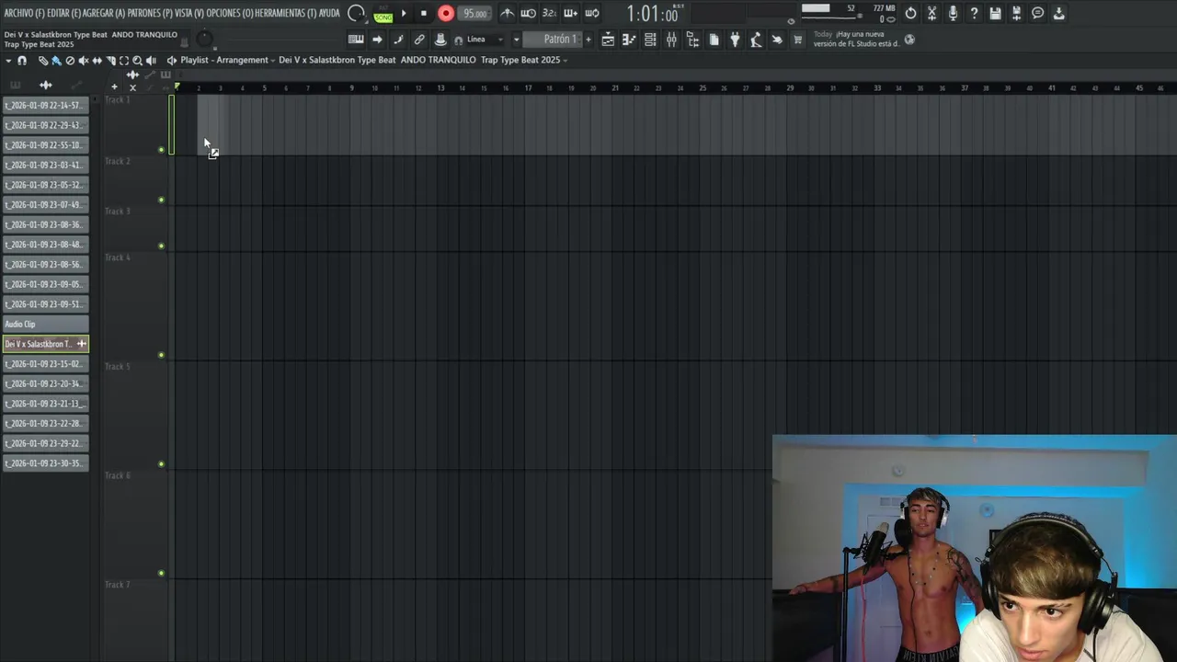Click the tempo field showing 95.000
The image size is (1177, 662).
point(474,14)
